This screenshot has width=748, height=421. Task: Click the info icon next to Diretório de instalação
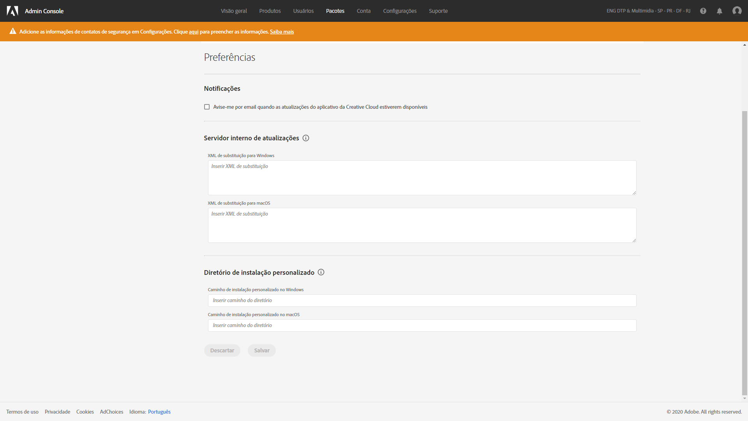pyautogui.click(x=321, y=272)
